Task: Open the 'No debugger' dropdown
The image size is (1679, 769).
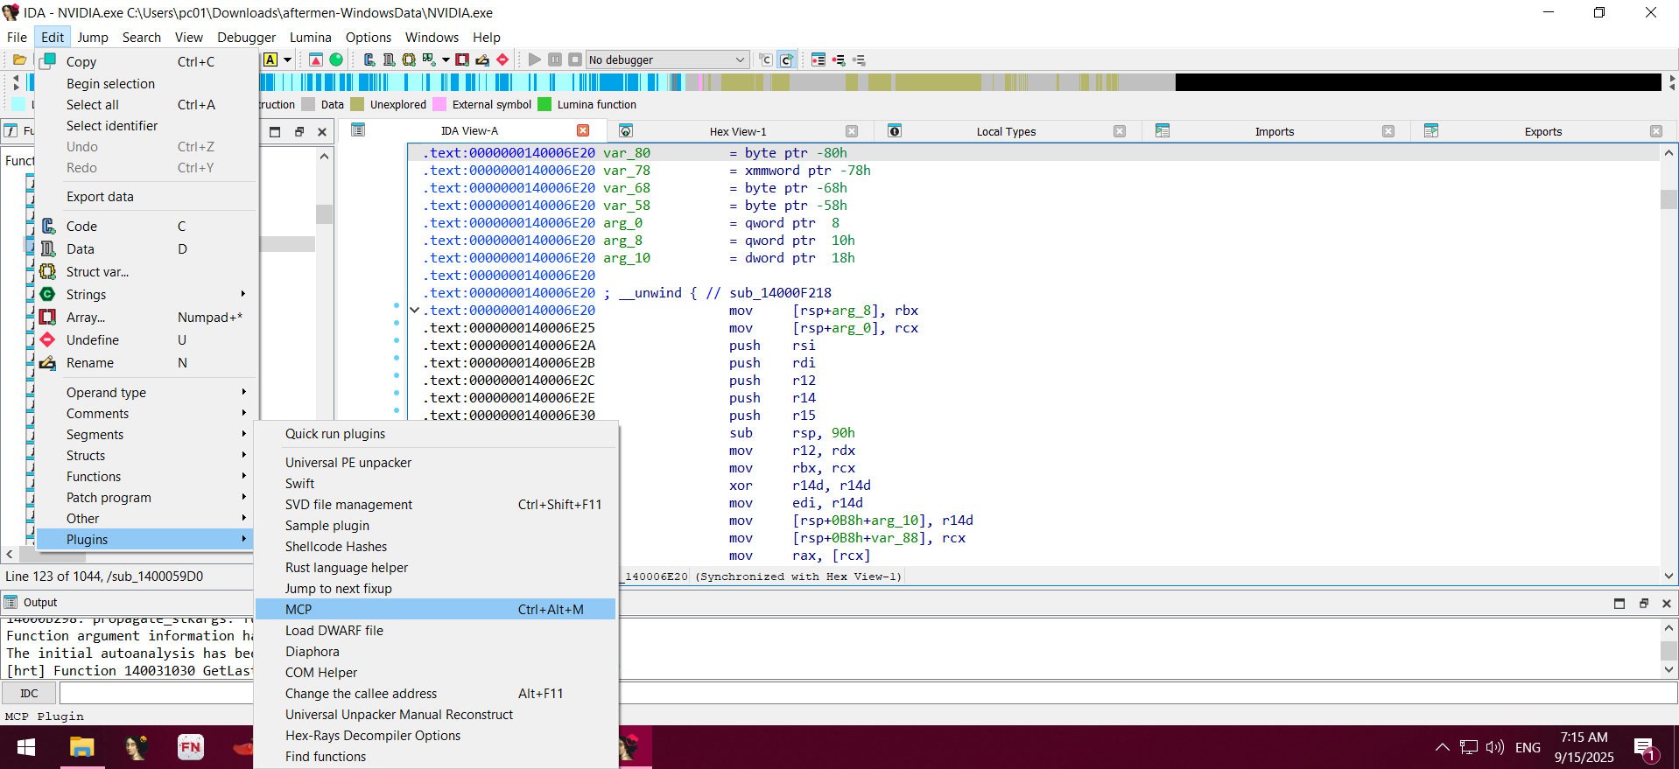Action: (667, 59)
